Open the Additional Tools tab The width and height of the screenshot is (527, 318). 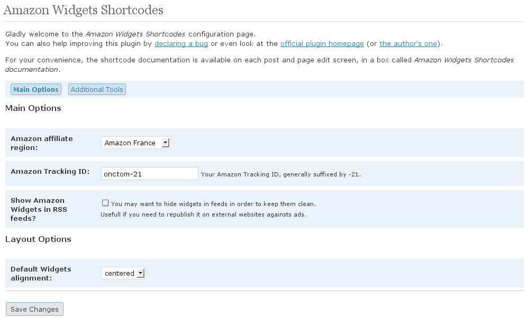pos(97,90)
